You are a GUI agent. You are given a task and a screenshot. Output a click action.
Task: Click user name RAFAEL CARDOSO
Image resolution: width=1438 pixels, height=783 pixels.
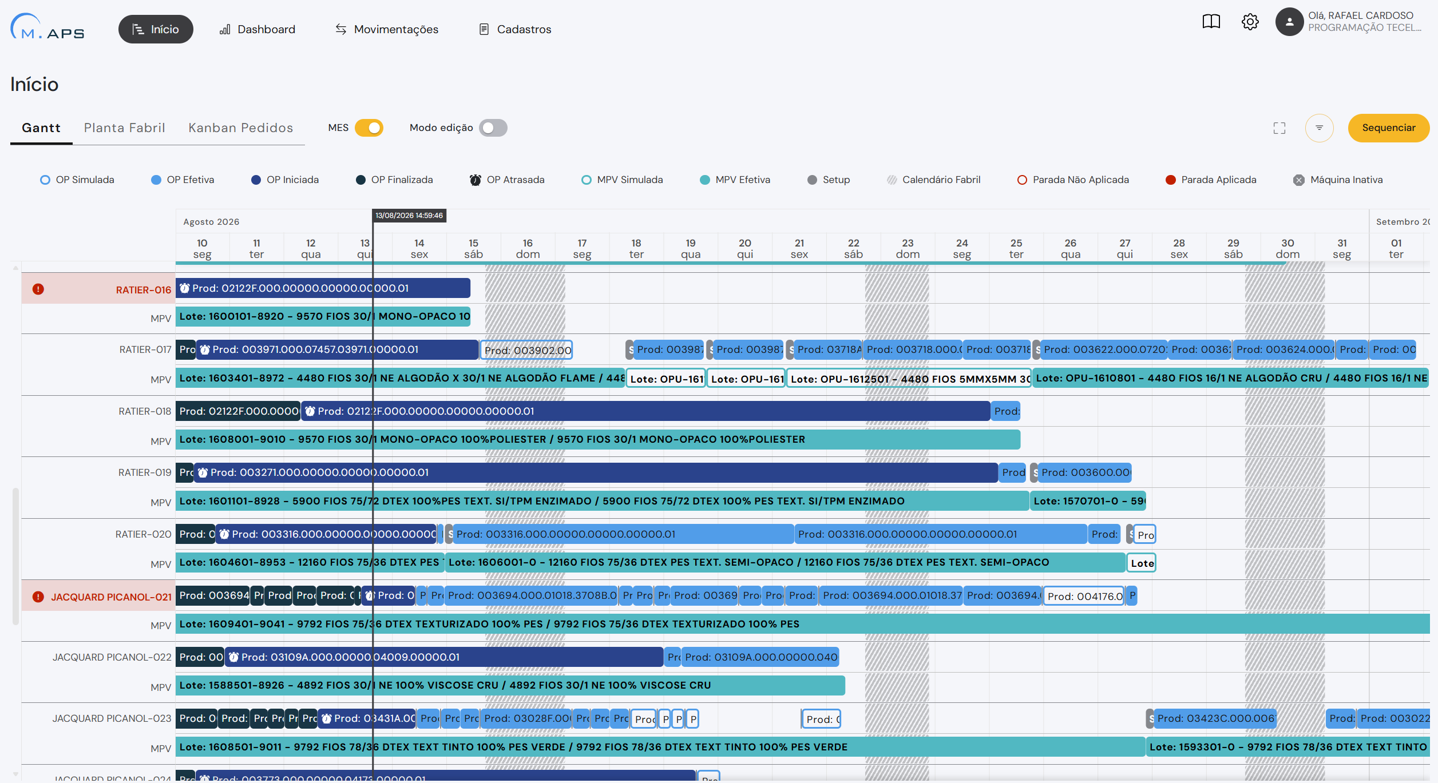click(1361, 15)
